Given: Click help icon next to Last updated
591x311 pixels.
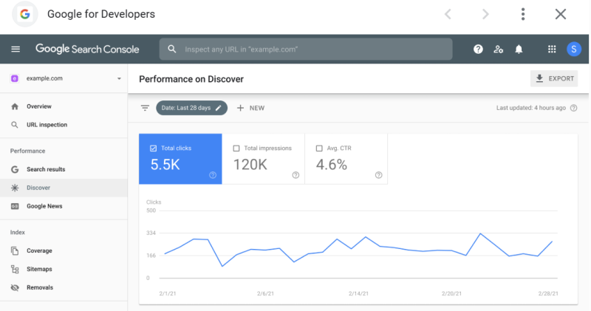Looking at the screenshot, I should click(x=574, y=108).
